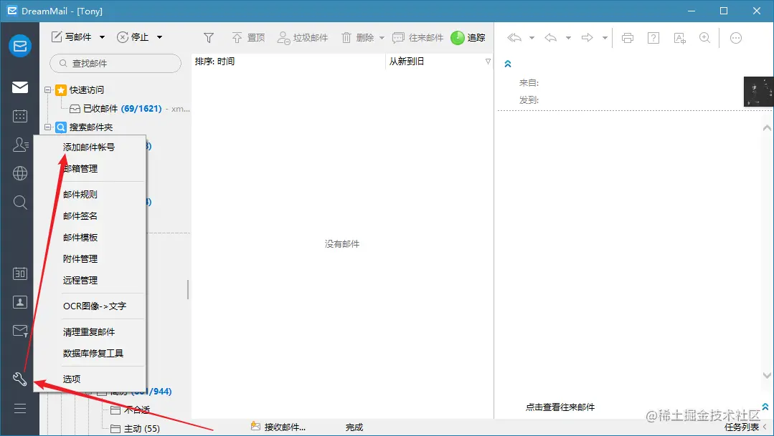Open 往来邮件 conversation button
Image resolution: width=774 pixels, height=436 pixels.
pos(417,37)
